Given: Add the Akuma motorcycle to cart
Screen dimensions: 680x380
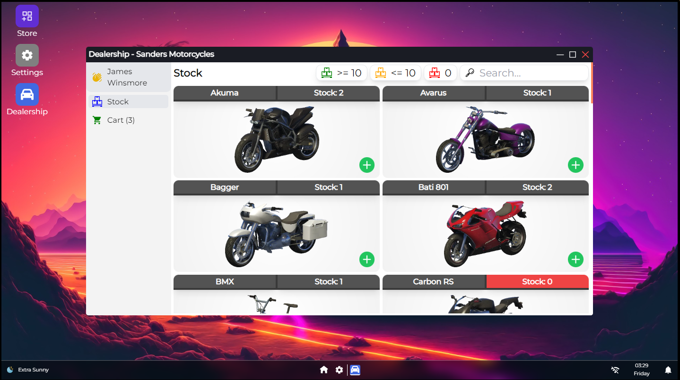Looking at the screenshot, I should pyautogui.click(x=367, y=165).
